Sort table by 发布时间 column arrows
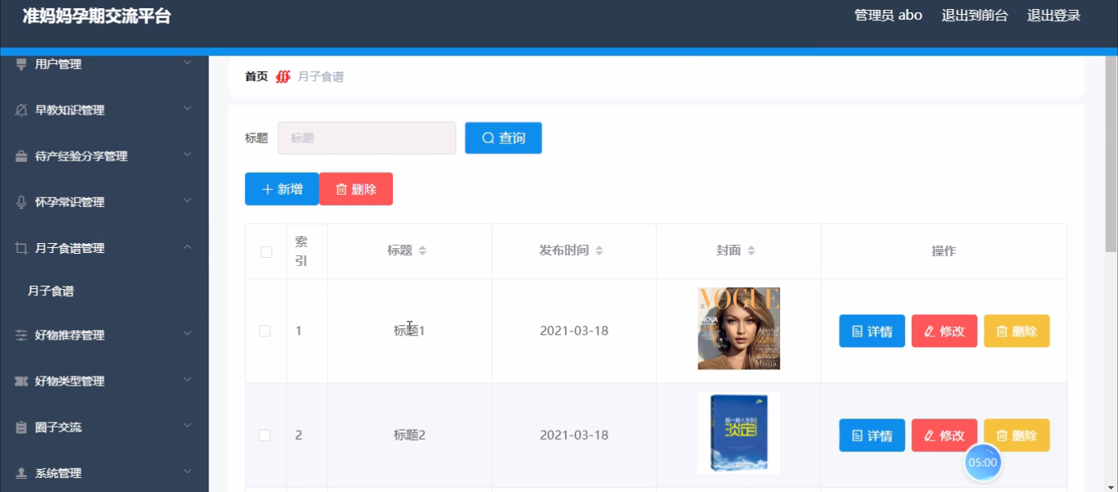The width and height of the screenshot is (1118, 492). (x=599, y=251)
